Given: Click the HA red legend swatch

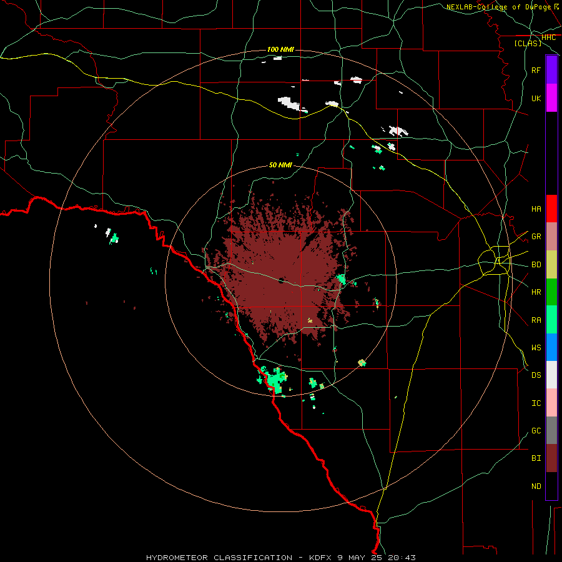Looking at the screenshot, I should (x=551, y=209).
